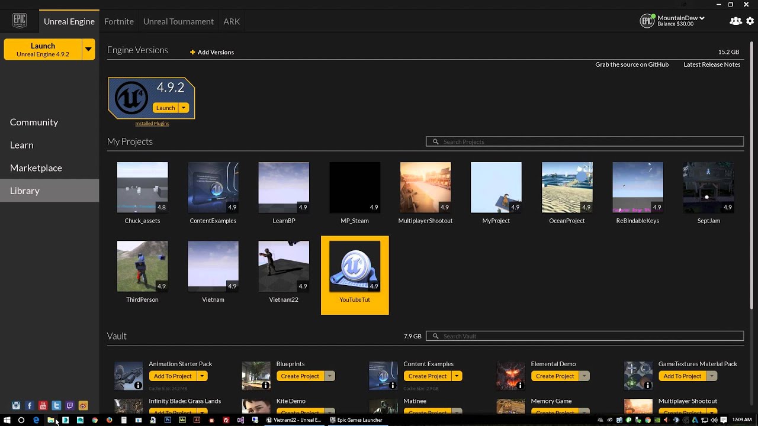Open the Instagram social icon
This screenshot has width=758, height=426.
point(16,406)
